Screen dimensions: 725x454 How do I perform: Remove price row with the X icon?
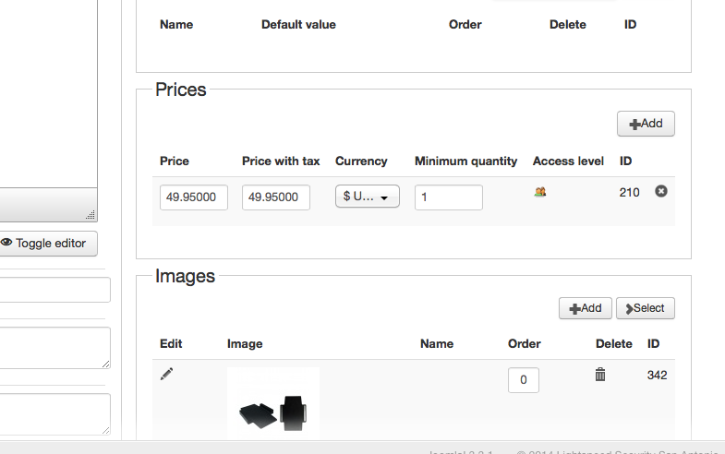pyautogui.click(x=660, y=191)
